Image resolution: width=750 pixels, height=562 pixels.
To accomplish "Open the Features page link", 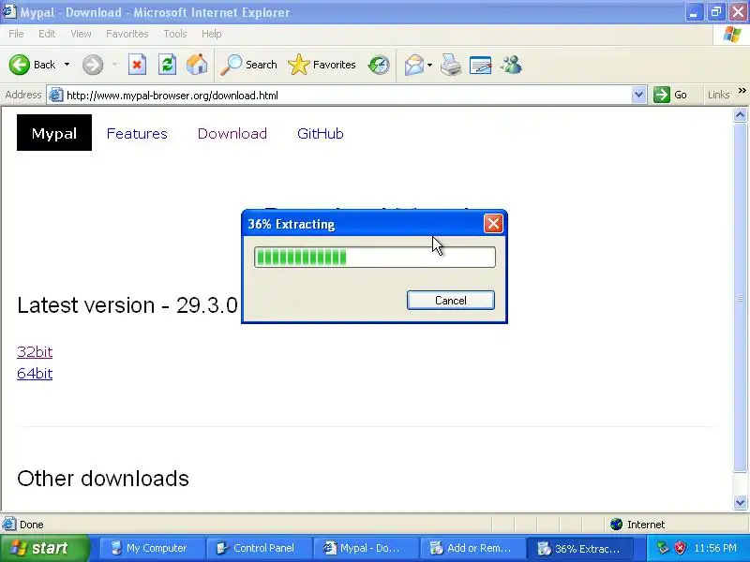I will 137,133.
